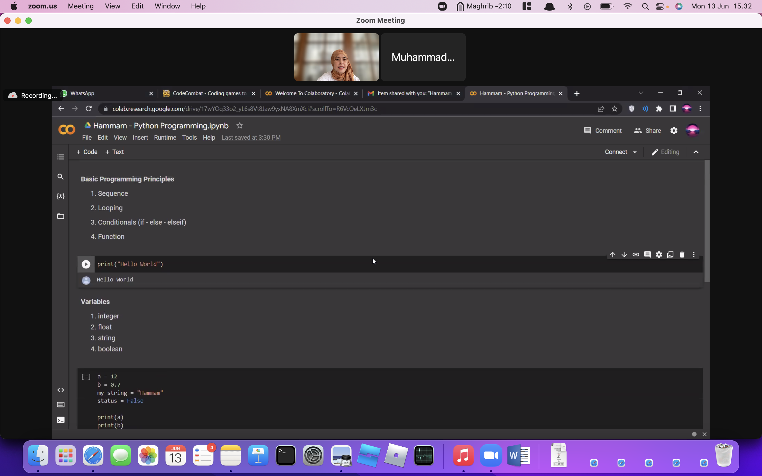Reload the page in the browser
This screenshot has height=476, width=762.
point(89,109)
